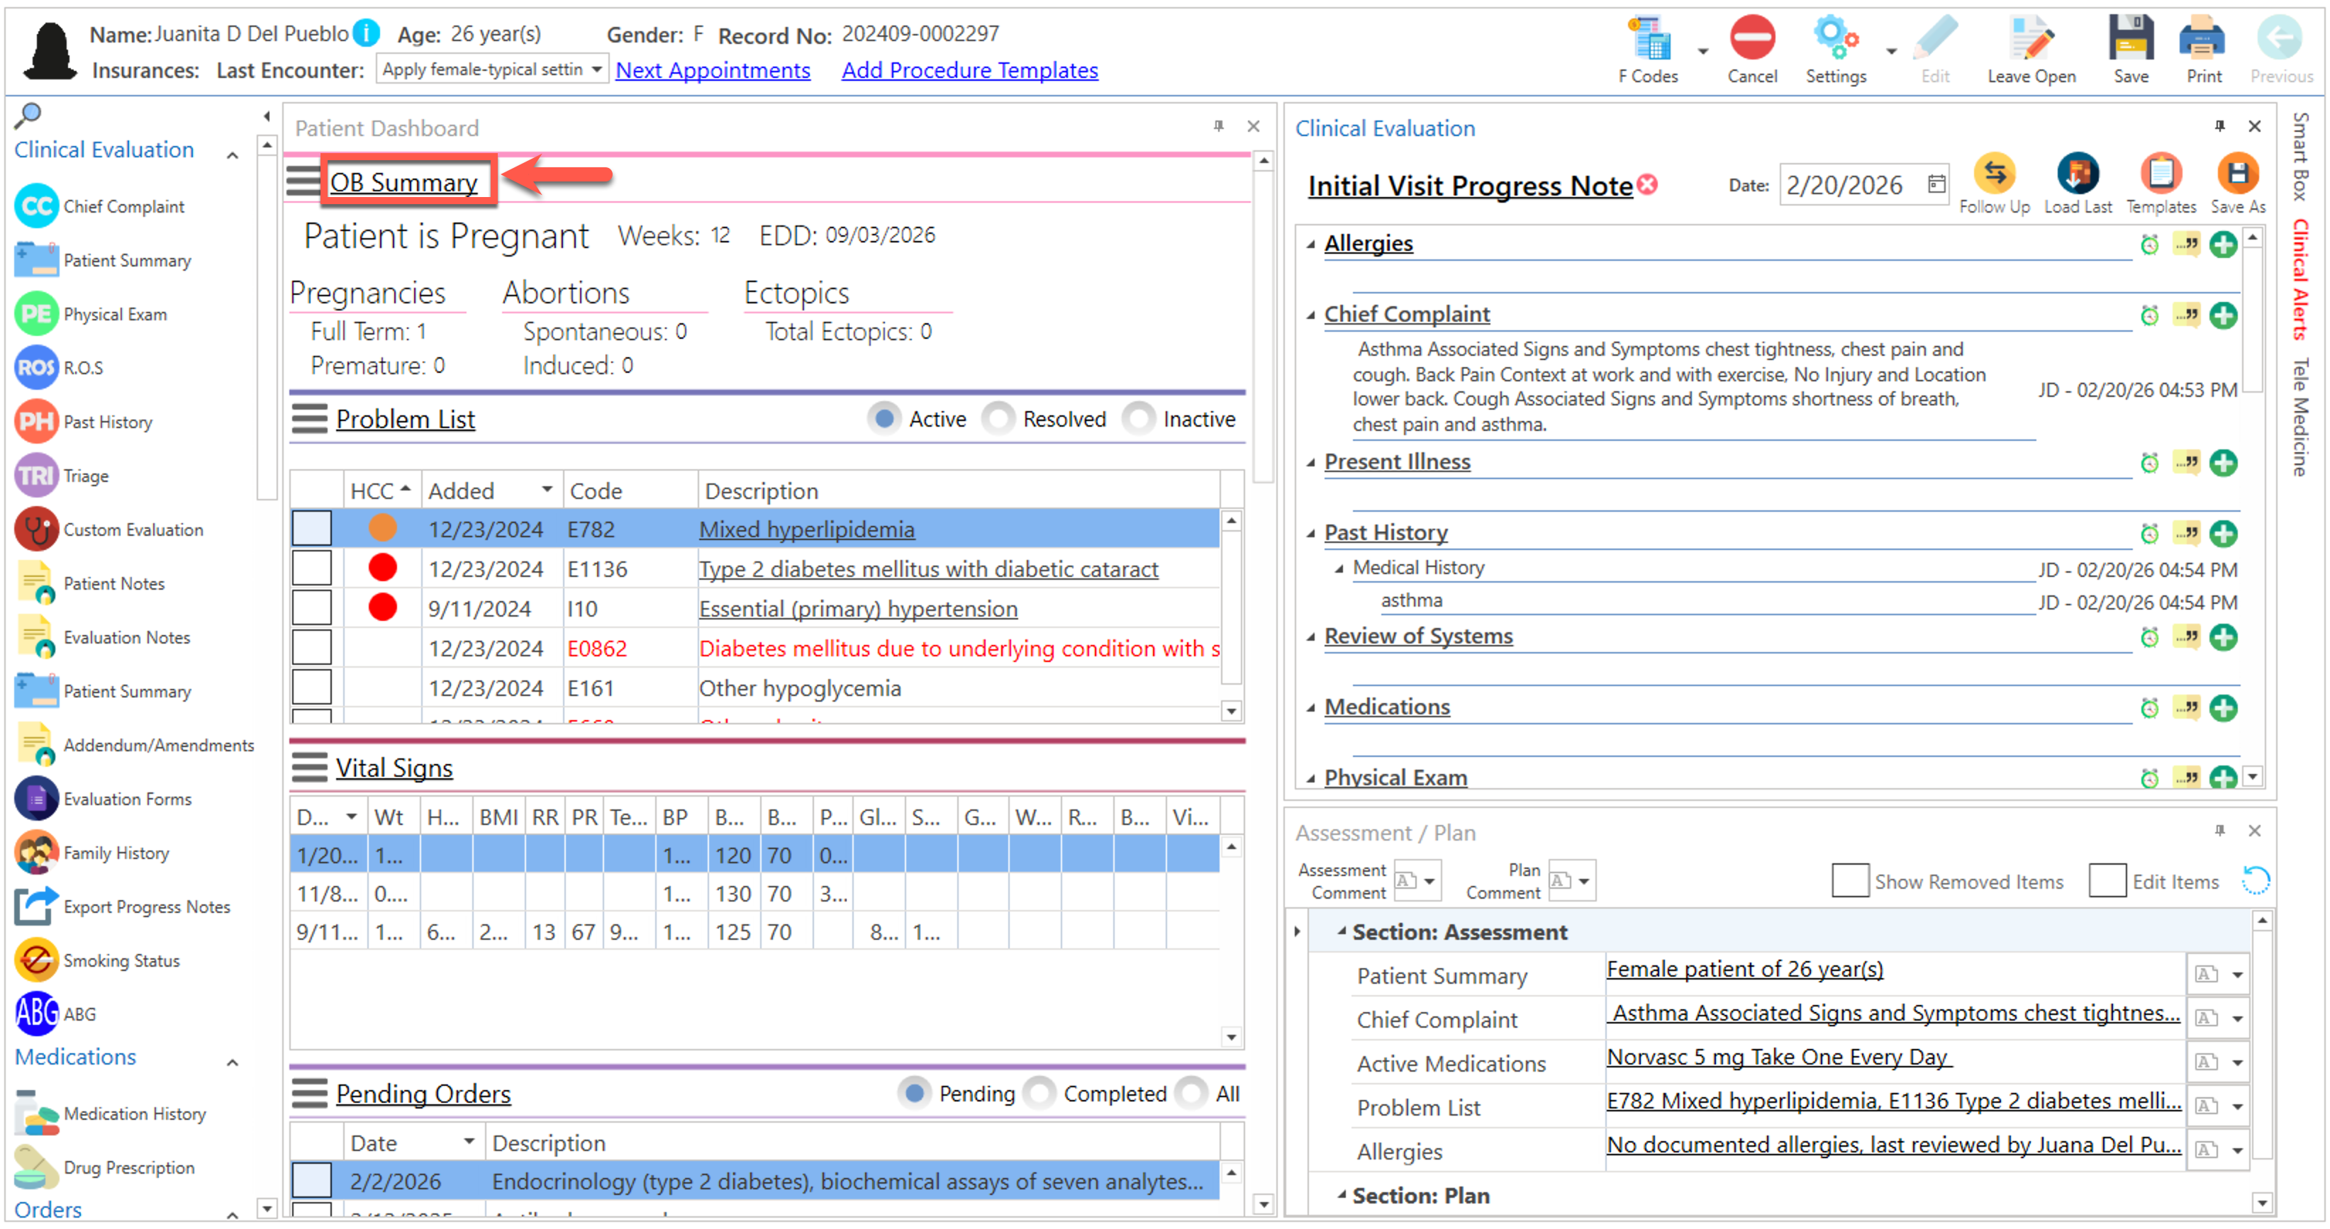Click the Load Last icon
Viewport: 2330px width, 1229px height.
point(2077,174)
